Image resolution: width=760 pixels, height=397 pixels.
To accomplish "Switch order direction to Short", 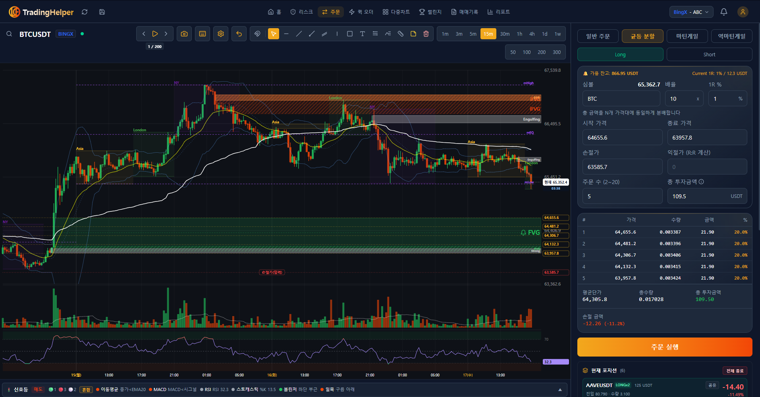I will coord(709,54).
